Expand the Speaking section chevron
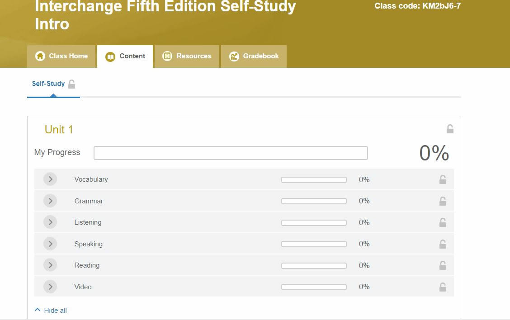510x320 pixels. 50,244
